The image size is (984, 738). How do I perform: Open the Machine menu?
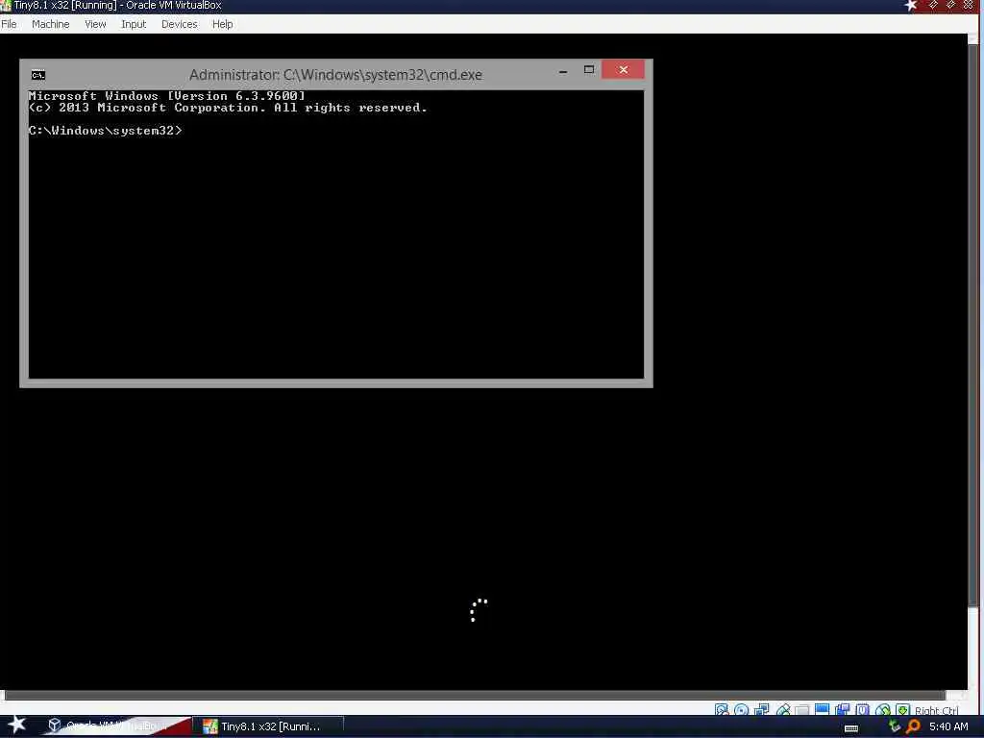click(50, 24)
